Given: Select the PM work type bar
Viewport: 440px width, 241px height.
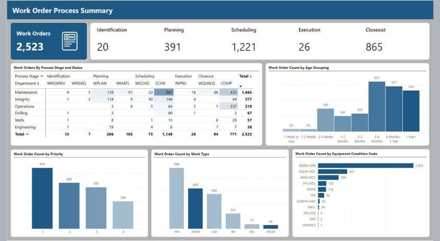Looking at the screenshot, I should pyautogui.click(x=177, y=198).
